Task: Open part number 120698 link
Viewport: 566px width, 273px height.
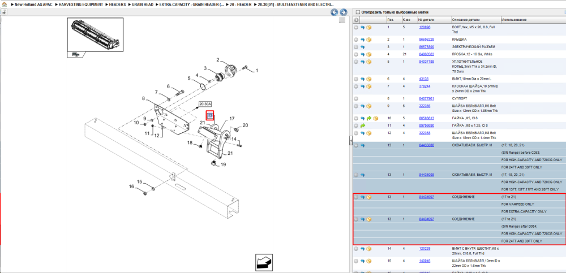Action: 424,27
